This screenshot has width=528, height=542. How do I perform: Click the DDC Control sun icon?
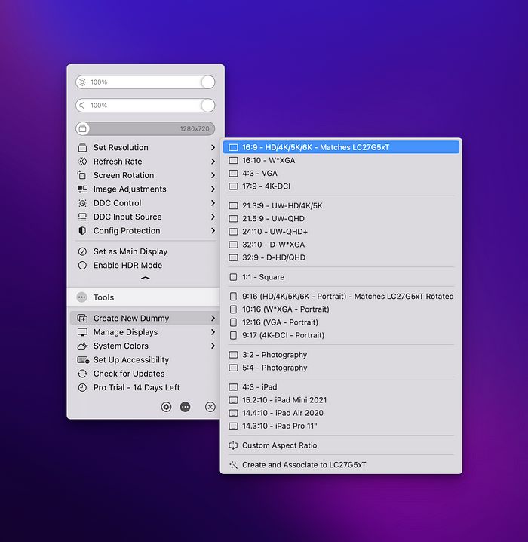82,203
